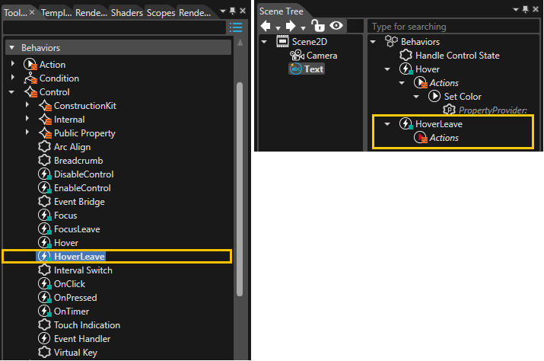The image size is (544, 361).
Task: Toggle the lock icon in Scene Tree
Action: pos(317,26)
